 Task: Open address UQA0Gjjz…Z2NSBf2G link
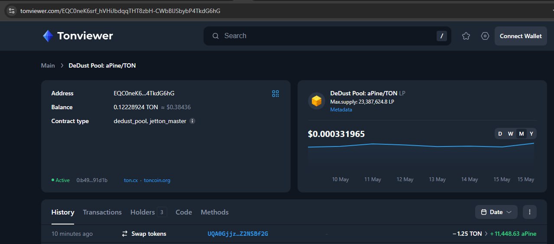[x=238, y=234]
